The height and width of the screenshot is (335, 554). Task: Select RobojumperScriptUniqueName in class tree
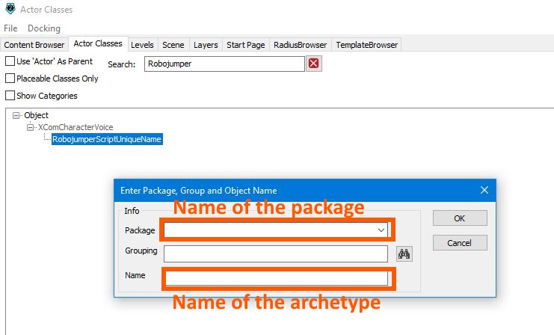tap(107, 139)
